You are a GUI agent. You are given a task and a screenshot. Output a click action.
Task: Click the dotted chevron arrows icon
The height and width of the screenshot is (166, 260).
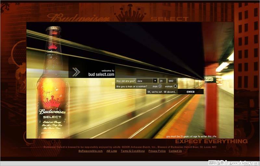tap(76, 72)
